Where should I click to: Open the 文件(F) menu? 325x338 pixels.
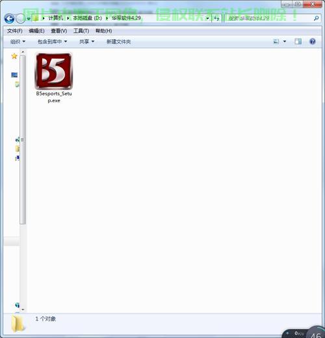pos(15,31)
